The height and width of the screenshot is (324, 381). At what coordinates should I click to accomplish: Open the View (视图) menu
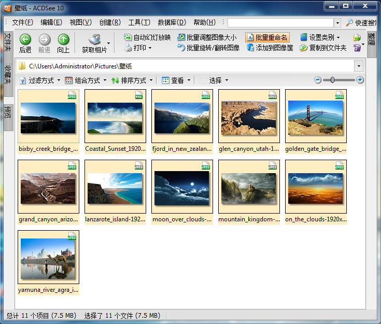(81, 23)
